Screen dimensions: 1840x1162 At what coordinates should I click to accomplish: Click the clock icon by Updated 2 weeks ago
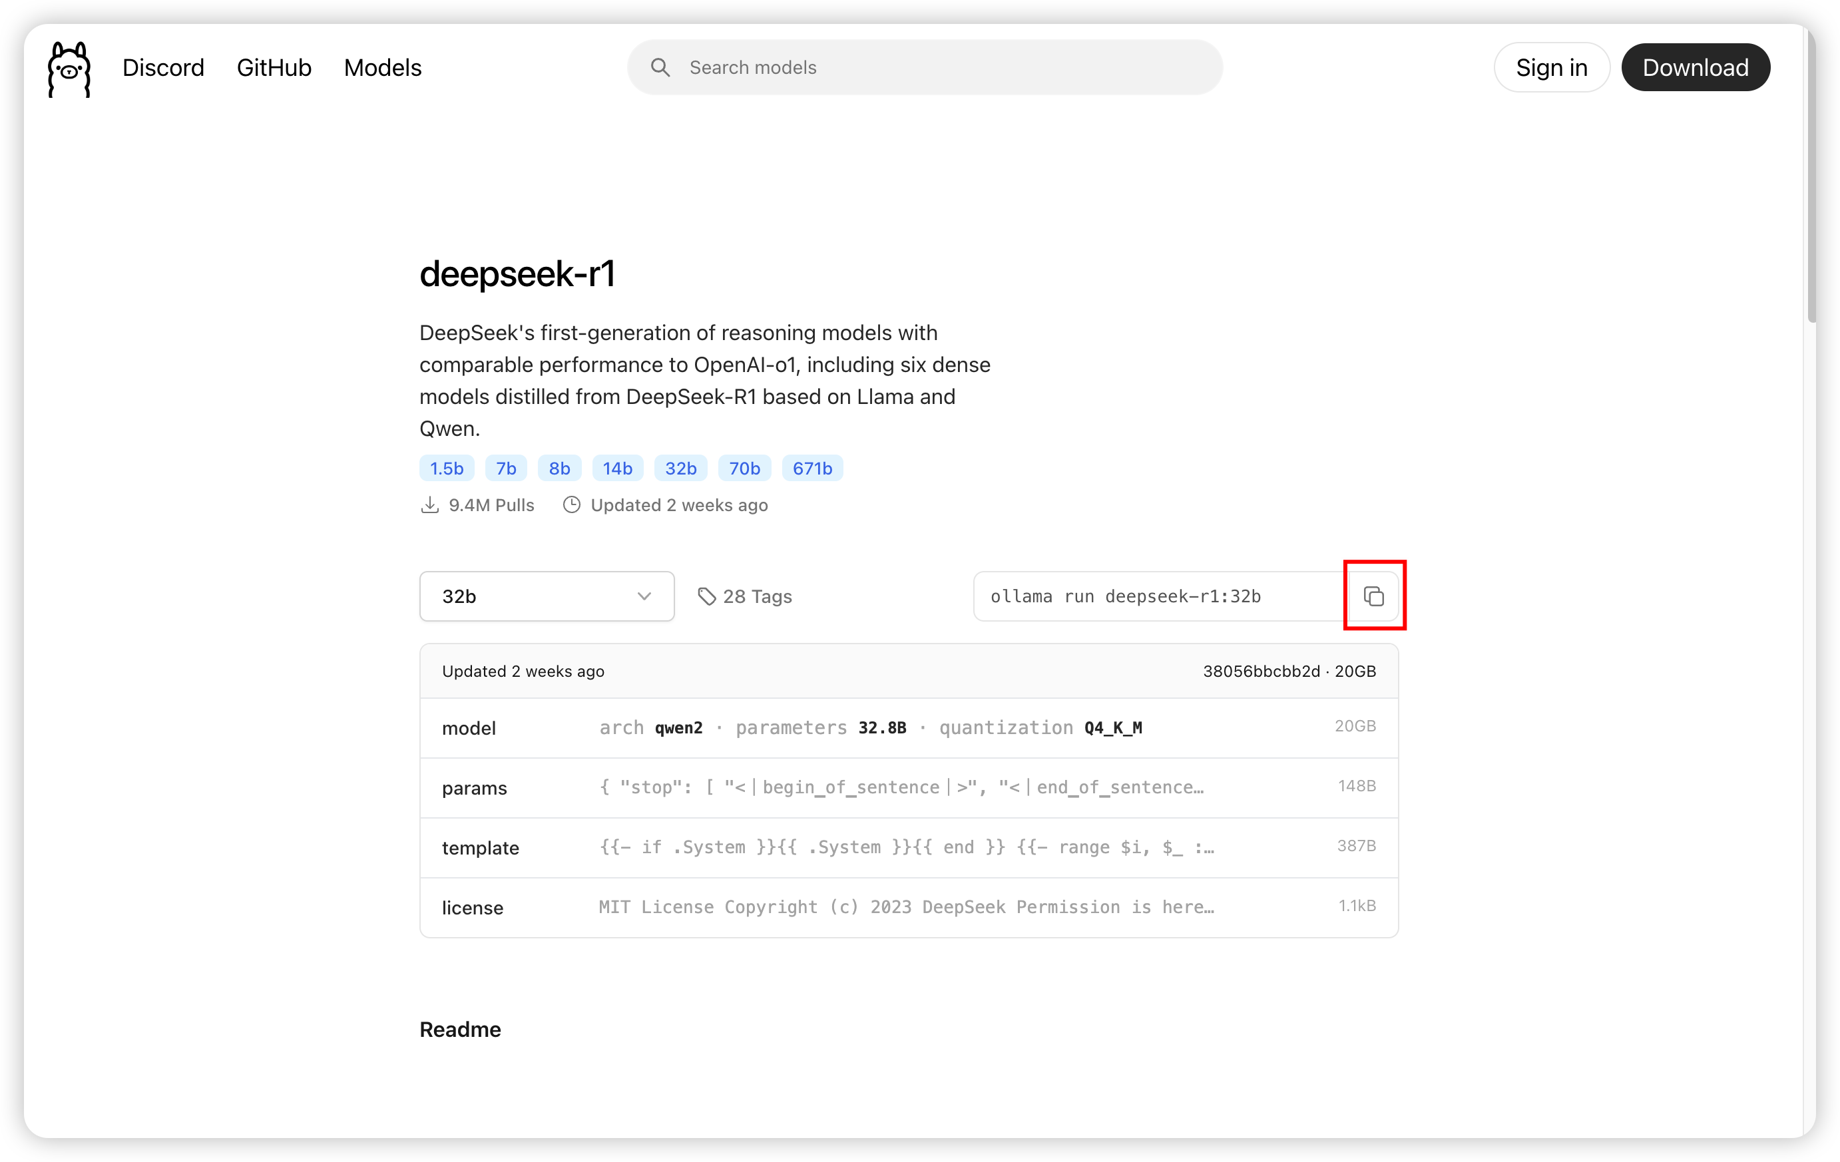tap(572, 505)
